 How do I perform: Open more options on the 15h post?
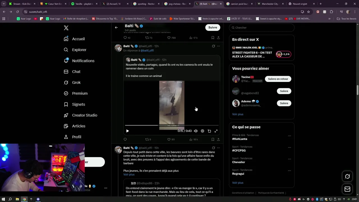click(x=218, y=148)
